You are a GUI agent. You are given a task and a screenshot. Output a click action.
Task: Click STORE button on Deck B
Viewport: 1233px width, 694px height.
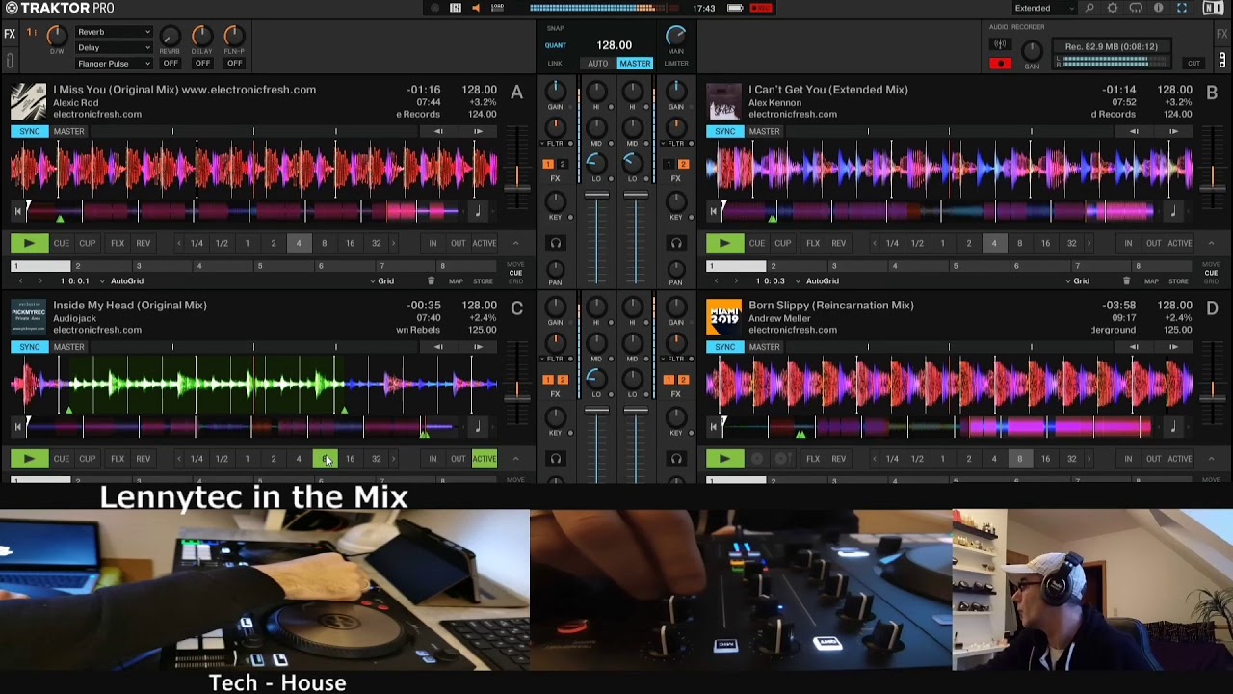point(1178,281)
